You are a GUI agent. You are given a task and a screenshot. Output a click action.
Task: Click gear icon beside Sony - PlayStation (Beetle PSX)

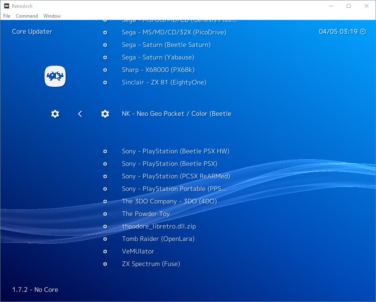click(105, 164)
